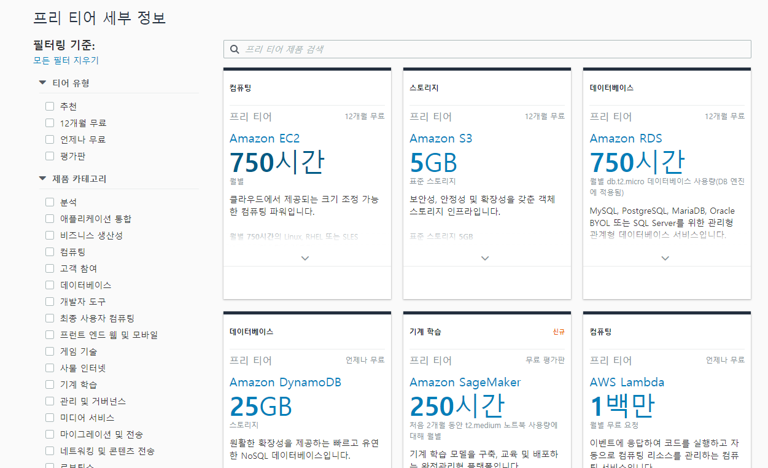Check the 게임 기술 category filter
This screenshot has height=468, width=768.
pos(50,351)
